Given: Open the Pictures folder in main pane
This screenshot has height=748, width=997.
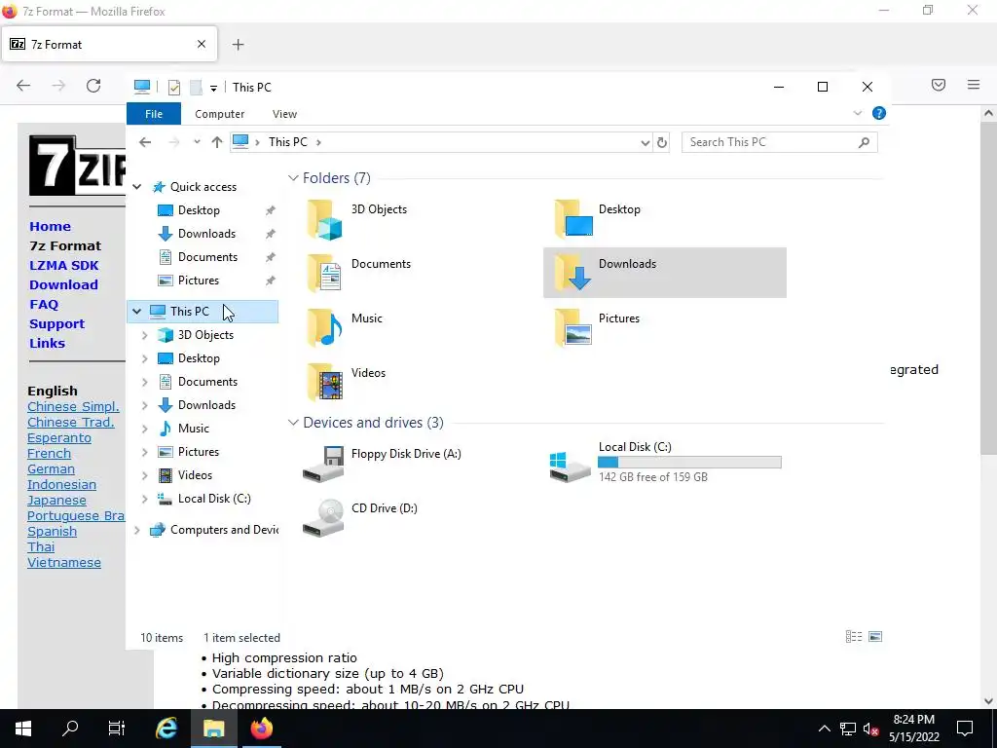Looking at the screenshot, I should click(598, 327).
